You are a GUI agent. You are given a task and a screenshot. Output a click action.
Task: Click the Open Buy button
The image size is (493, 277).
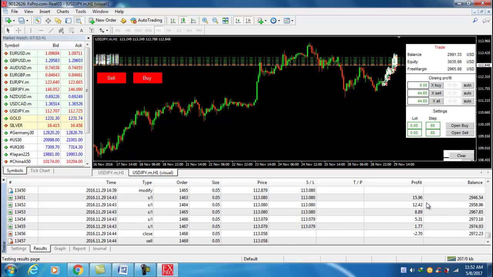(x=459, y=125)
